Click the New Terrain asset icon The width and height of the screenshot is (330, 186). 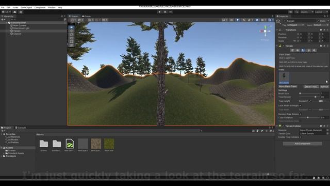[x=70, y=144]
